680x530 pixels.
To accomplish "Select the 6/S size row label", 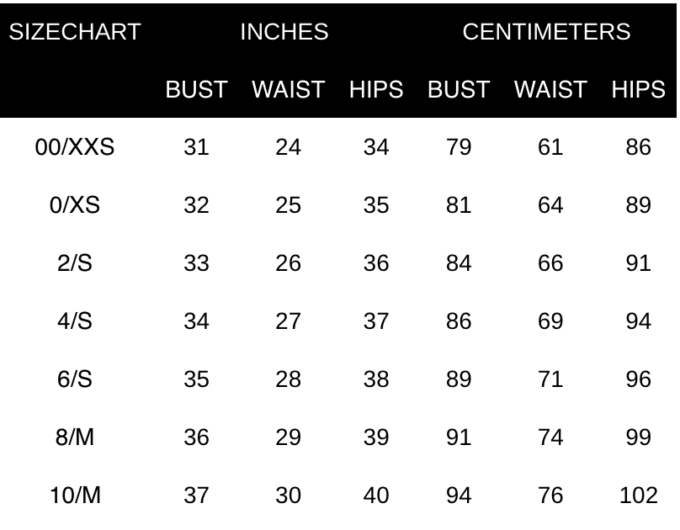I will tap(75, 379).
